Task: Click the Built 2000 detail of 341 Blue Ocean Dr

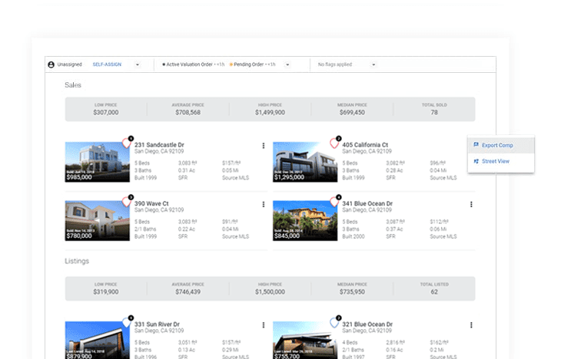Action: pyautogui.click(x=354, y=236)
